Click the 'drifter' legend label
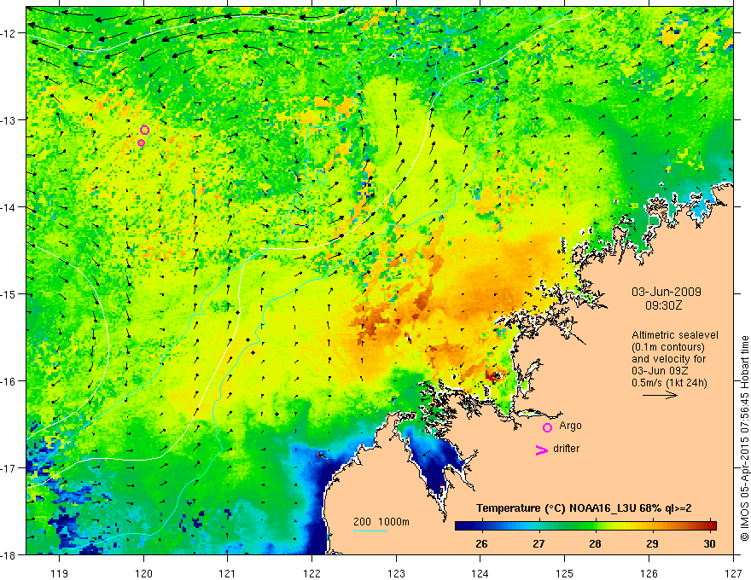Image resolution: width=751 pixels, height=580 pixels. coord(566,449)
